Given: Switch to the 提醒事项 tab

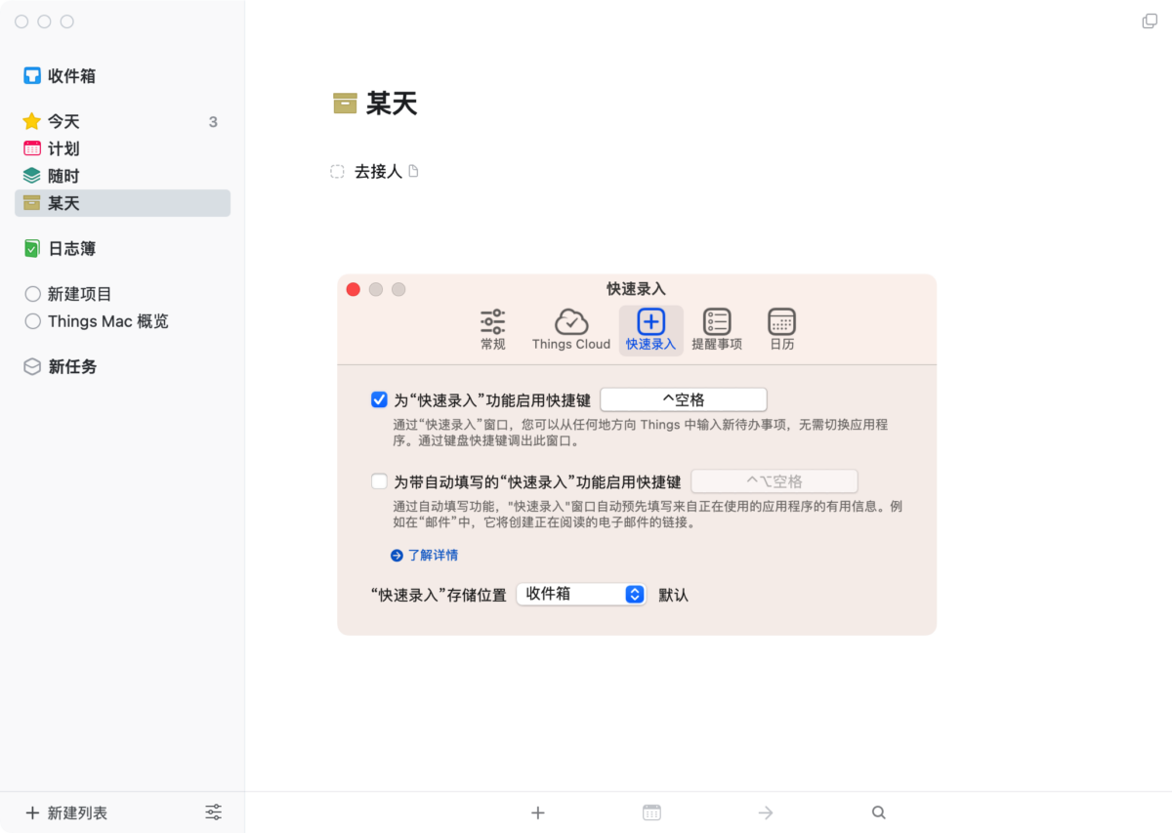Looking at the screenshot, I should coord(717,330).
